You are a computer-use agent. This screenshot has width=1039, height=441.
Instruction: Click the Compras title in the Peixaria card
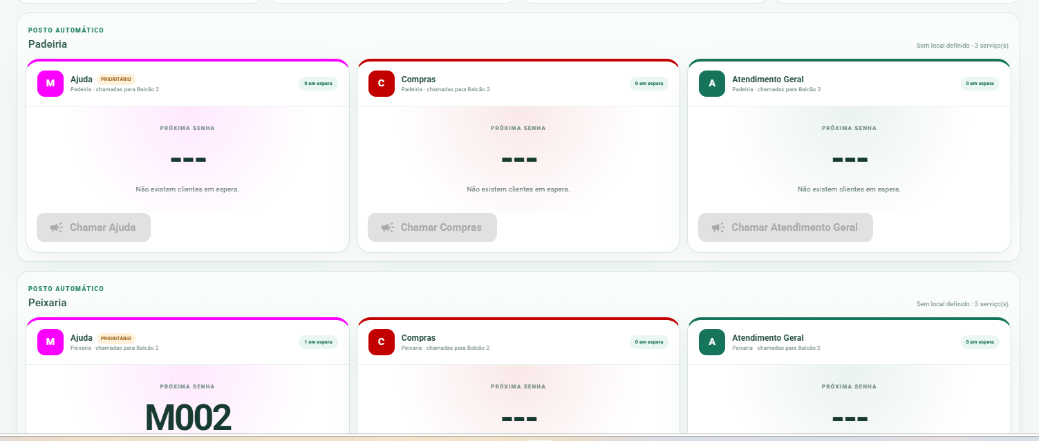coord(419,338)
